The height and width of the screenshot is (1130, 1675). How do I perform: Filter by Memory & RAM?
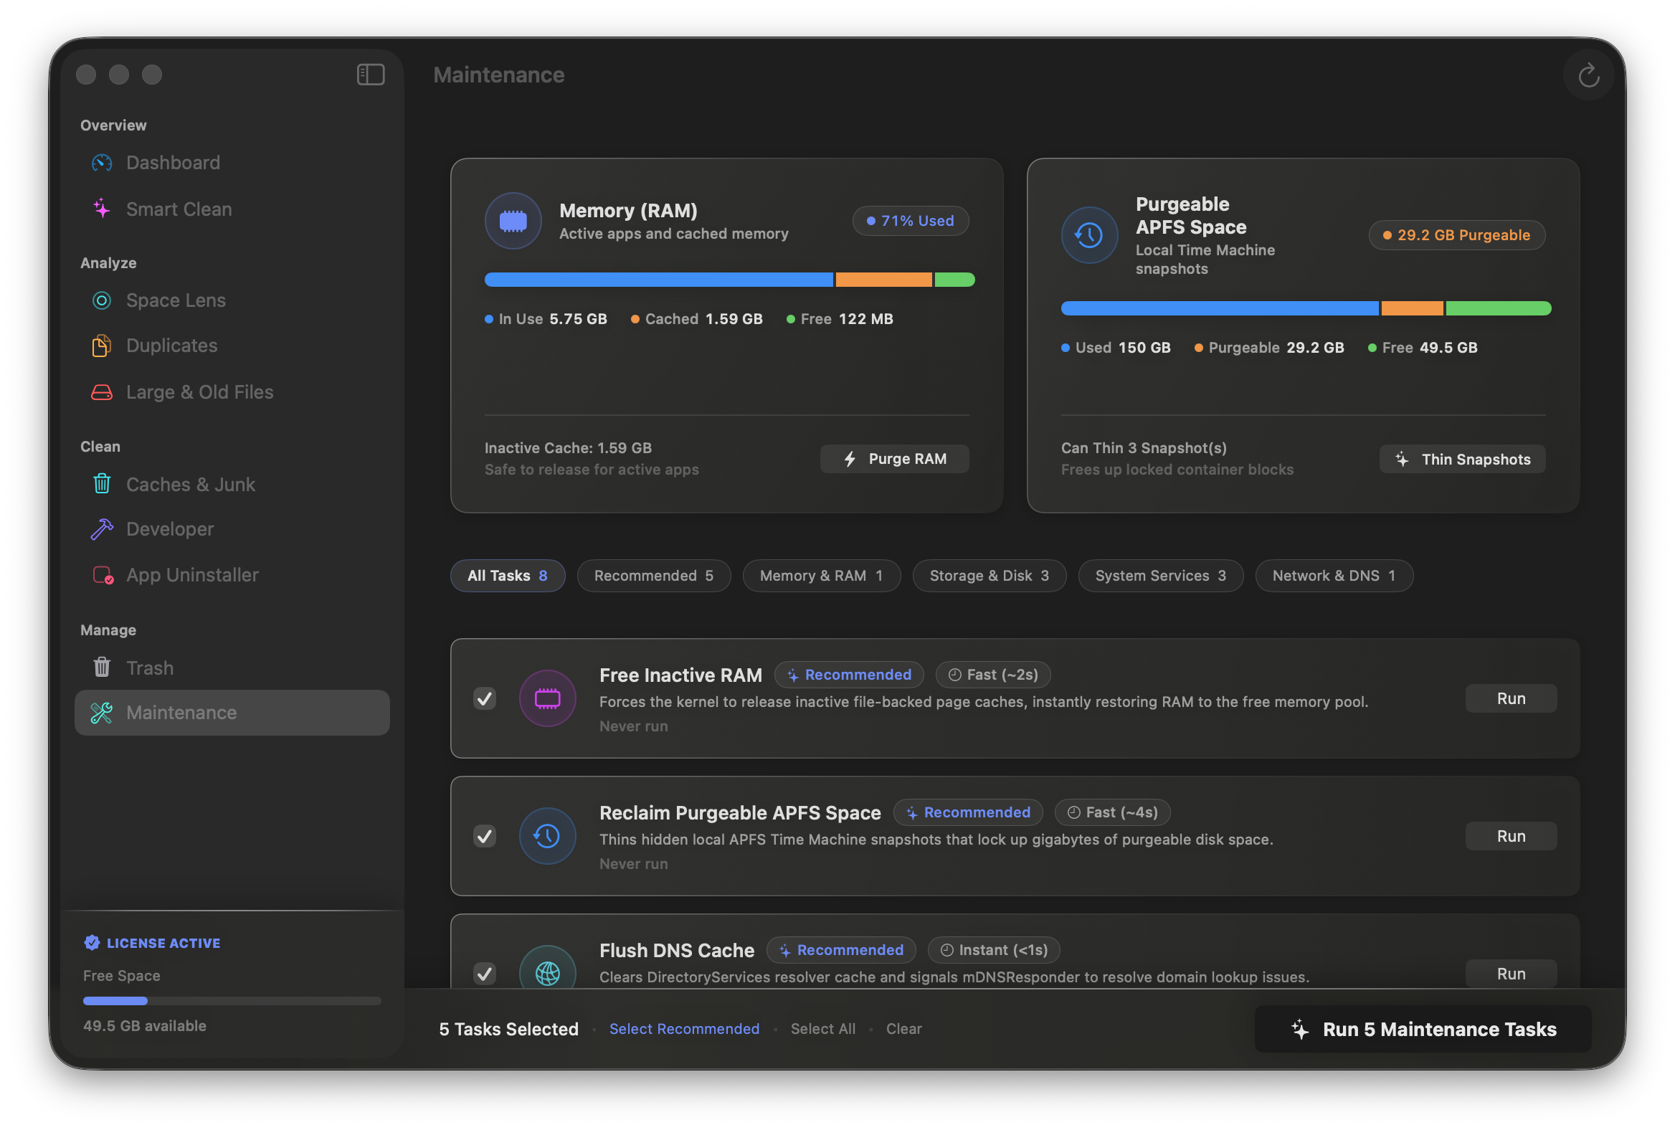coord(822,576)
